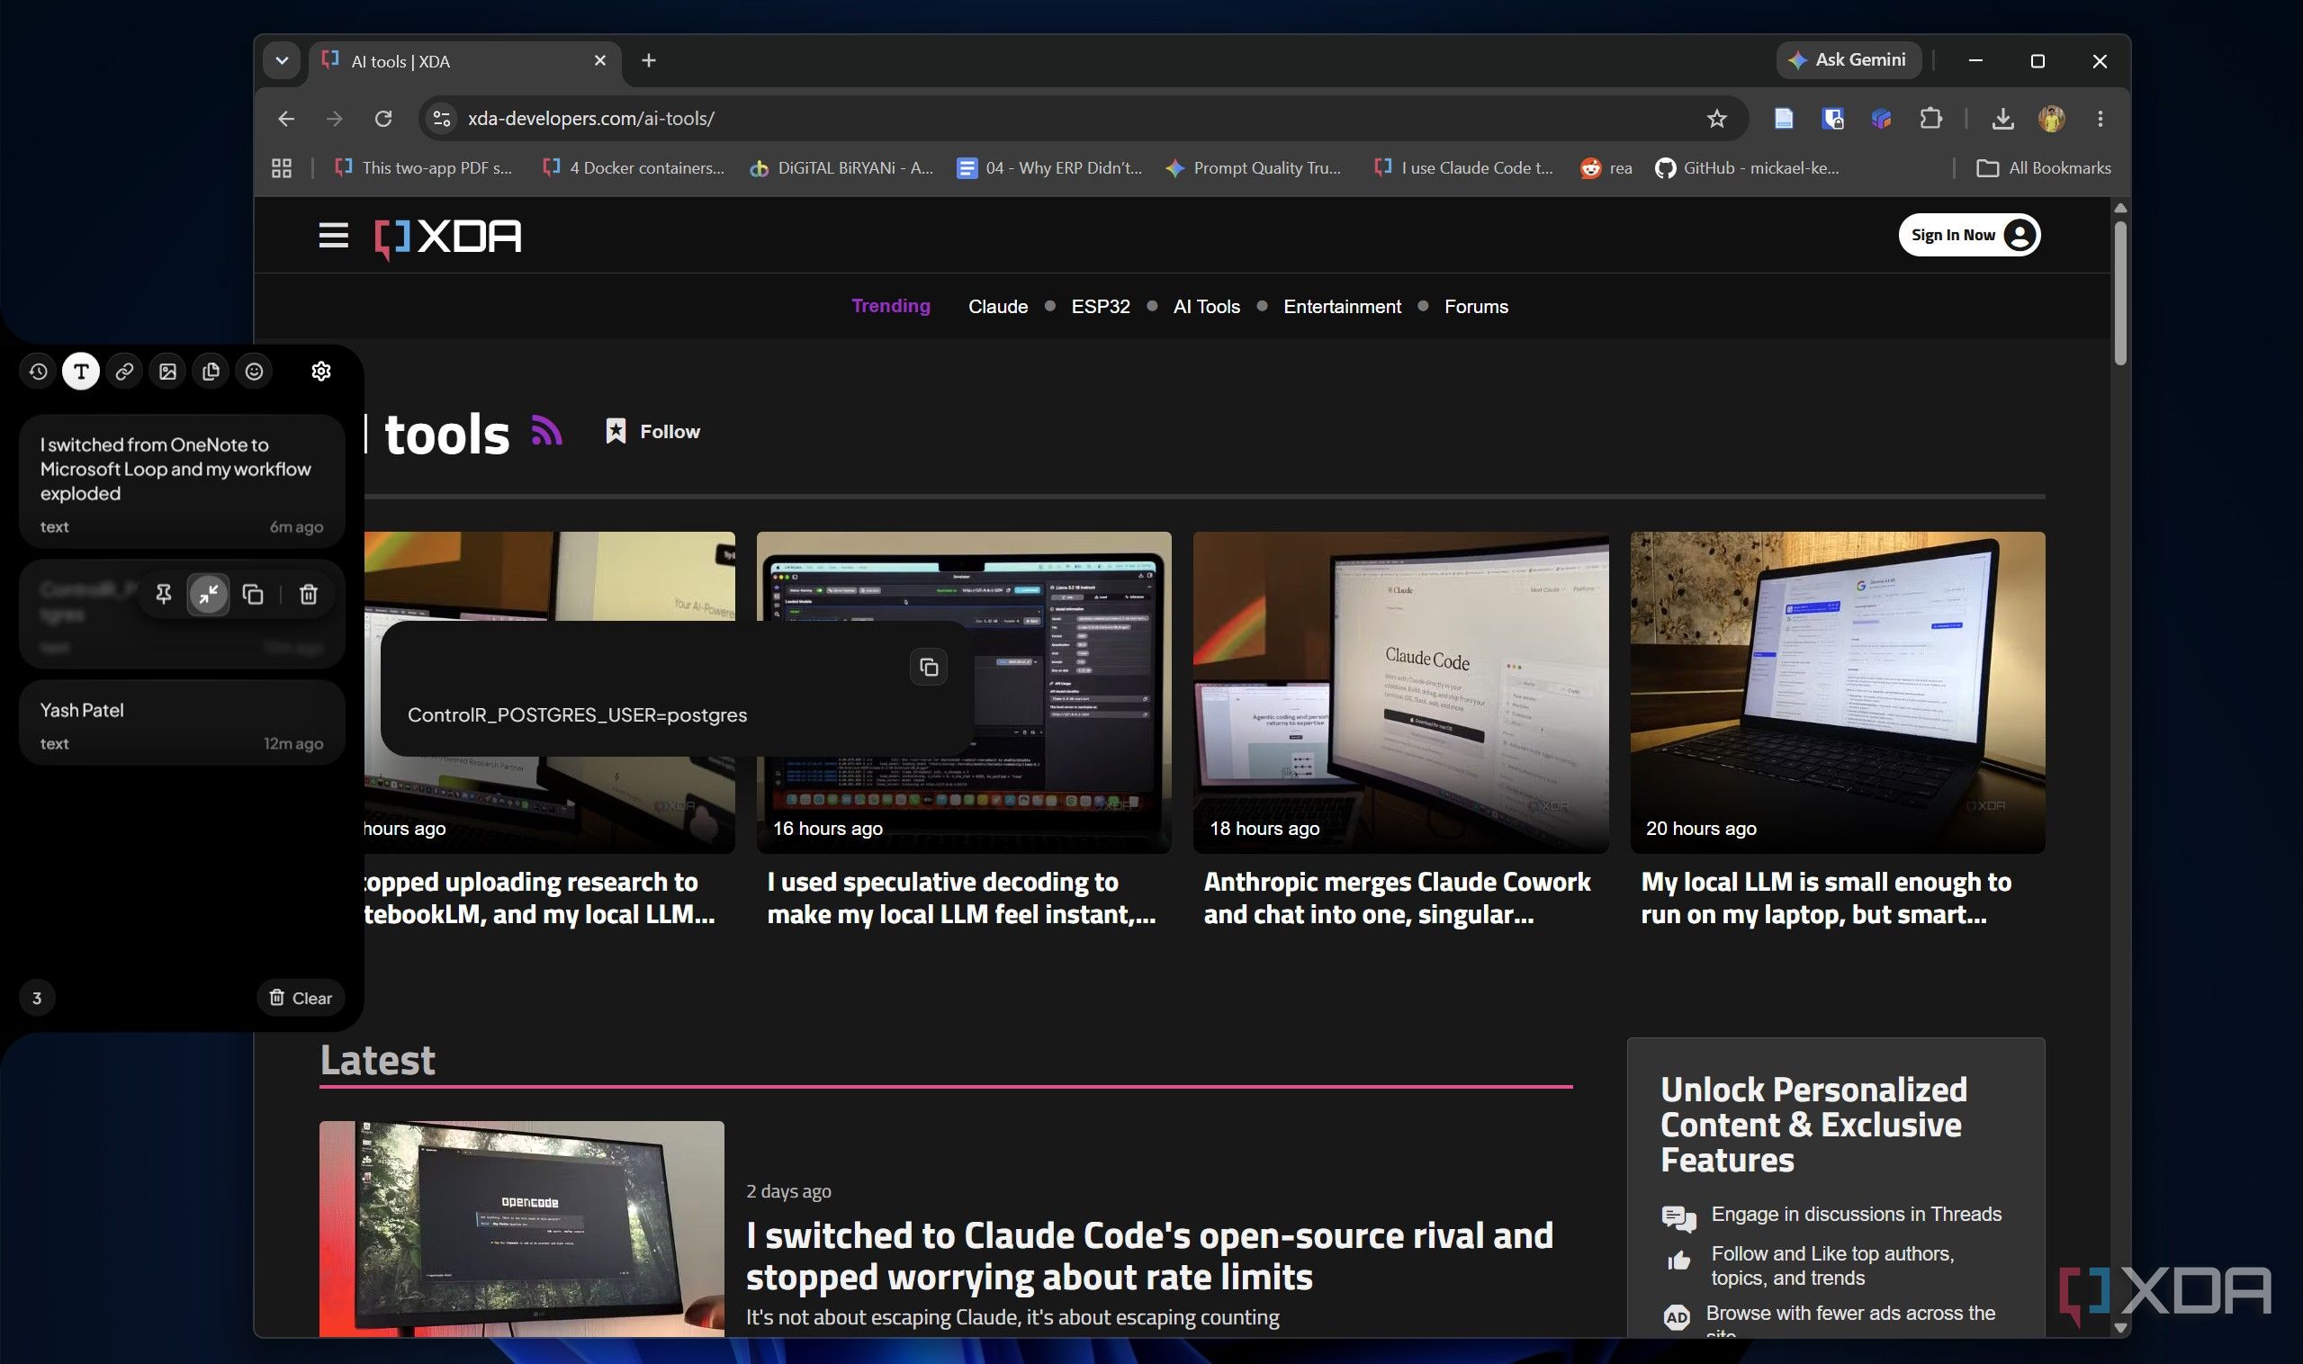
Task: Open All Bookmarks folder
Action: 2044,168
